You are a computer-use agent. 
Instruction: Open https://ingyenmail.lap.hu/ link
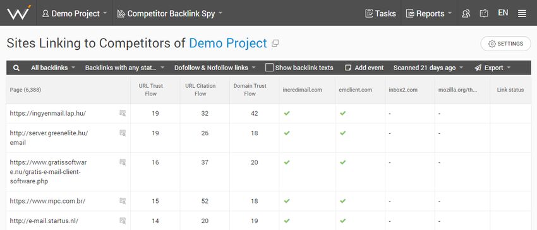point(47,113)
